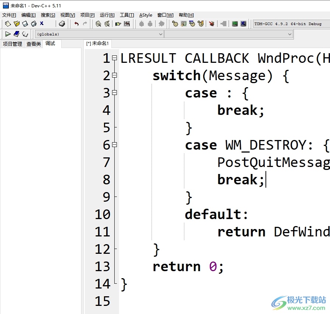The image size is (330, 314).
Task: Click the Goto function hand icon
Action: pyautogui.click(x=118, y=24)
